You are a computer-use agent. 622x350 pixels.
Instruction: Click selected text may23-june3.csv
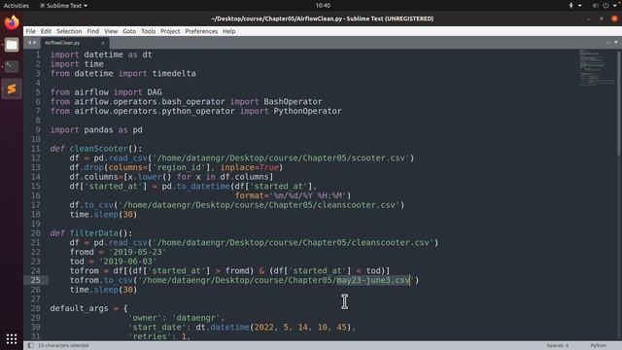[x=373, y=280]
